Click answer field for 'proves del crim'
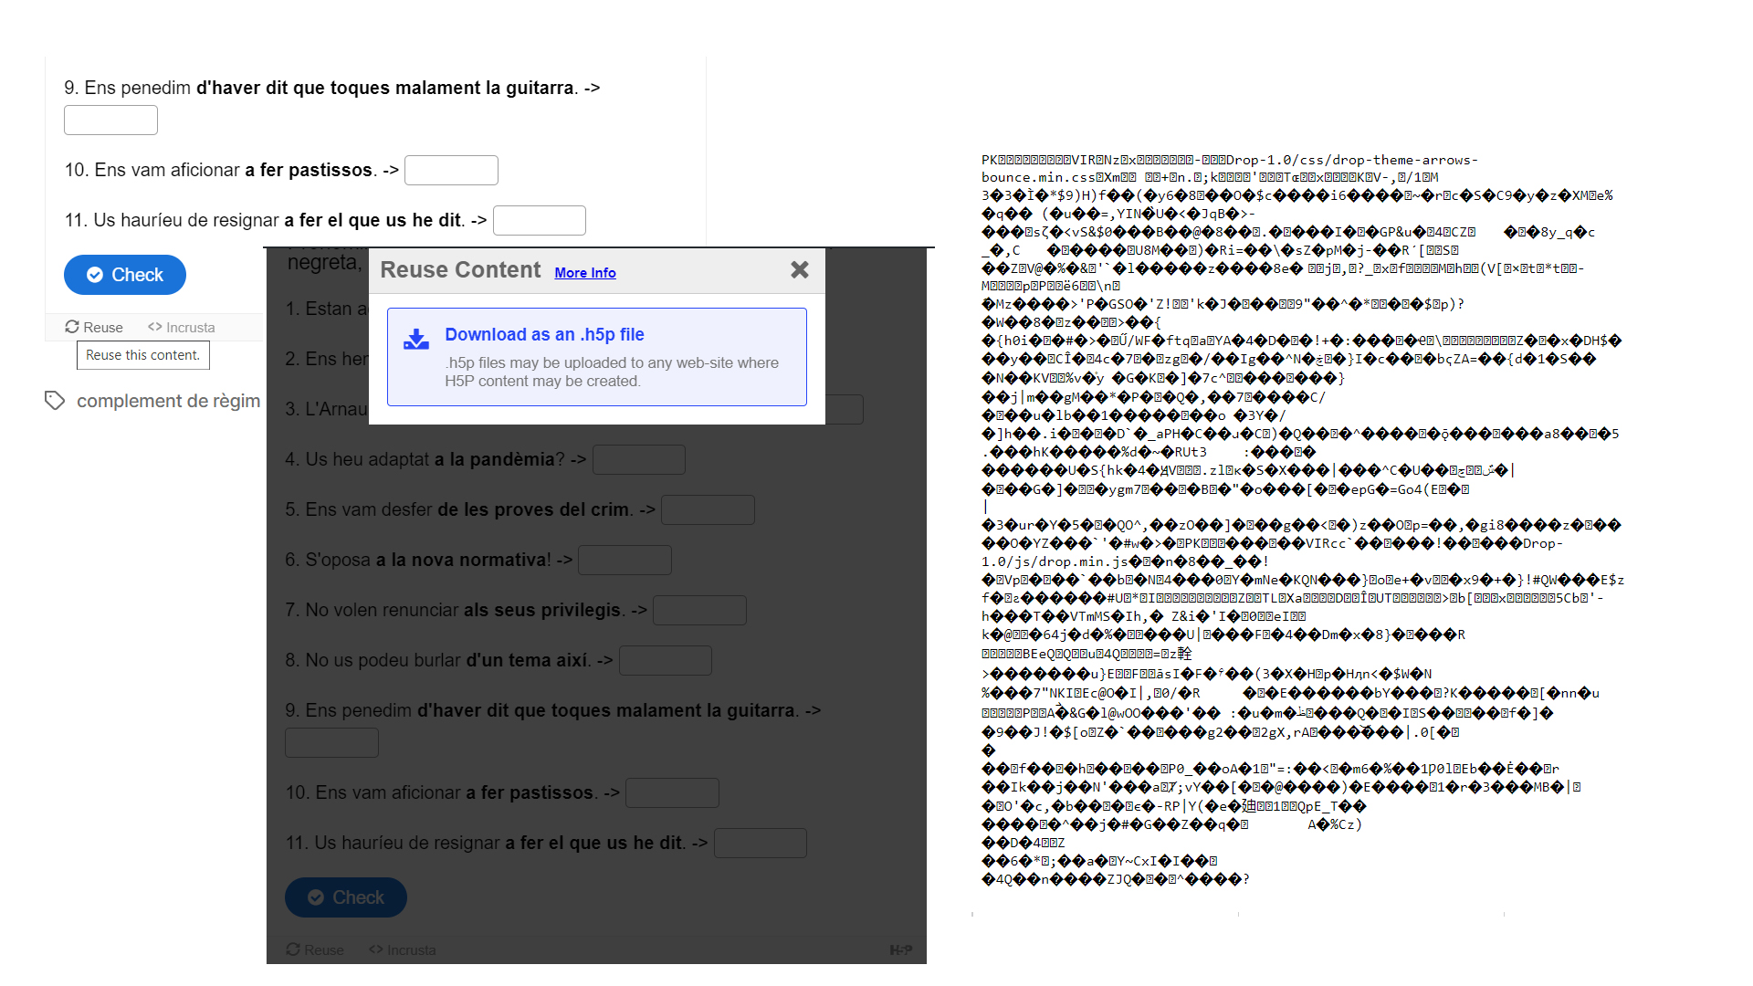This screenshot has width=1753, height=986. tap(708, 509)
